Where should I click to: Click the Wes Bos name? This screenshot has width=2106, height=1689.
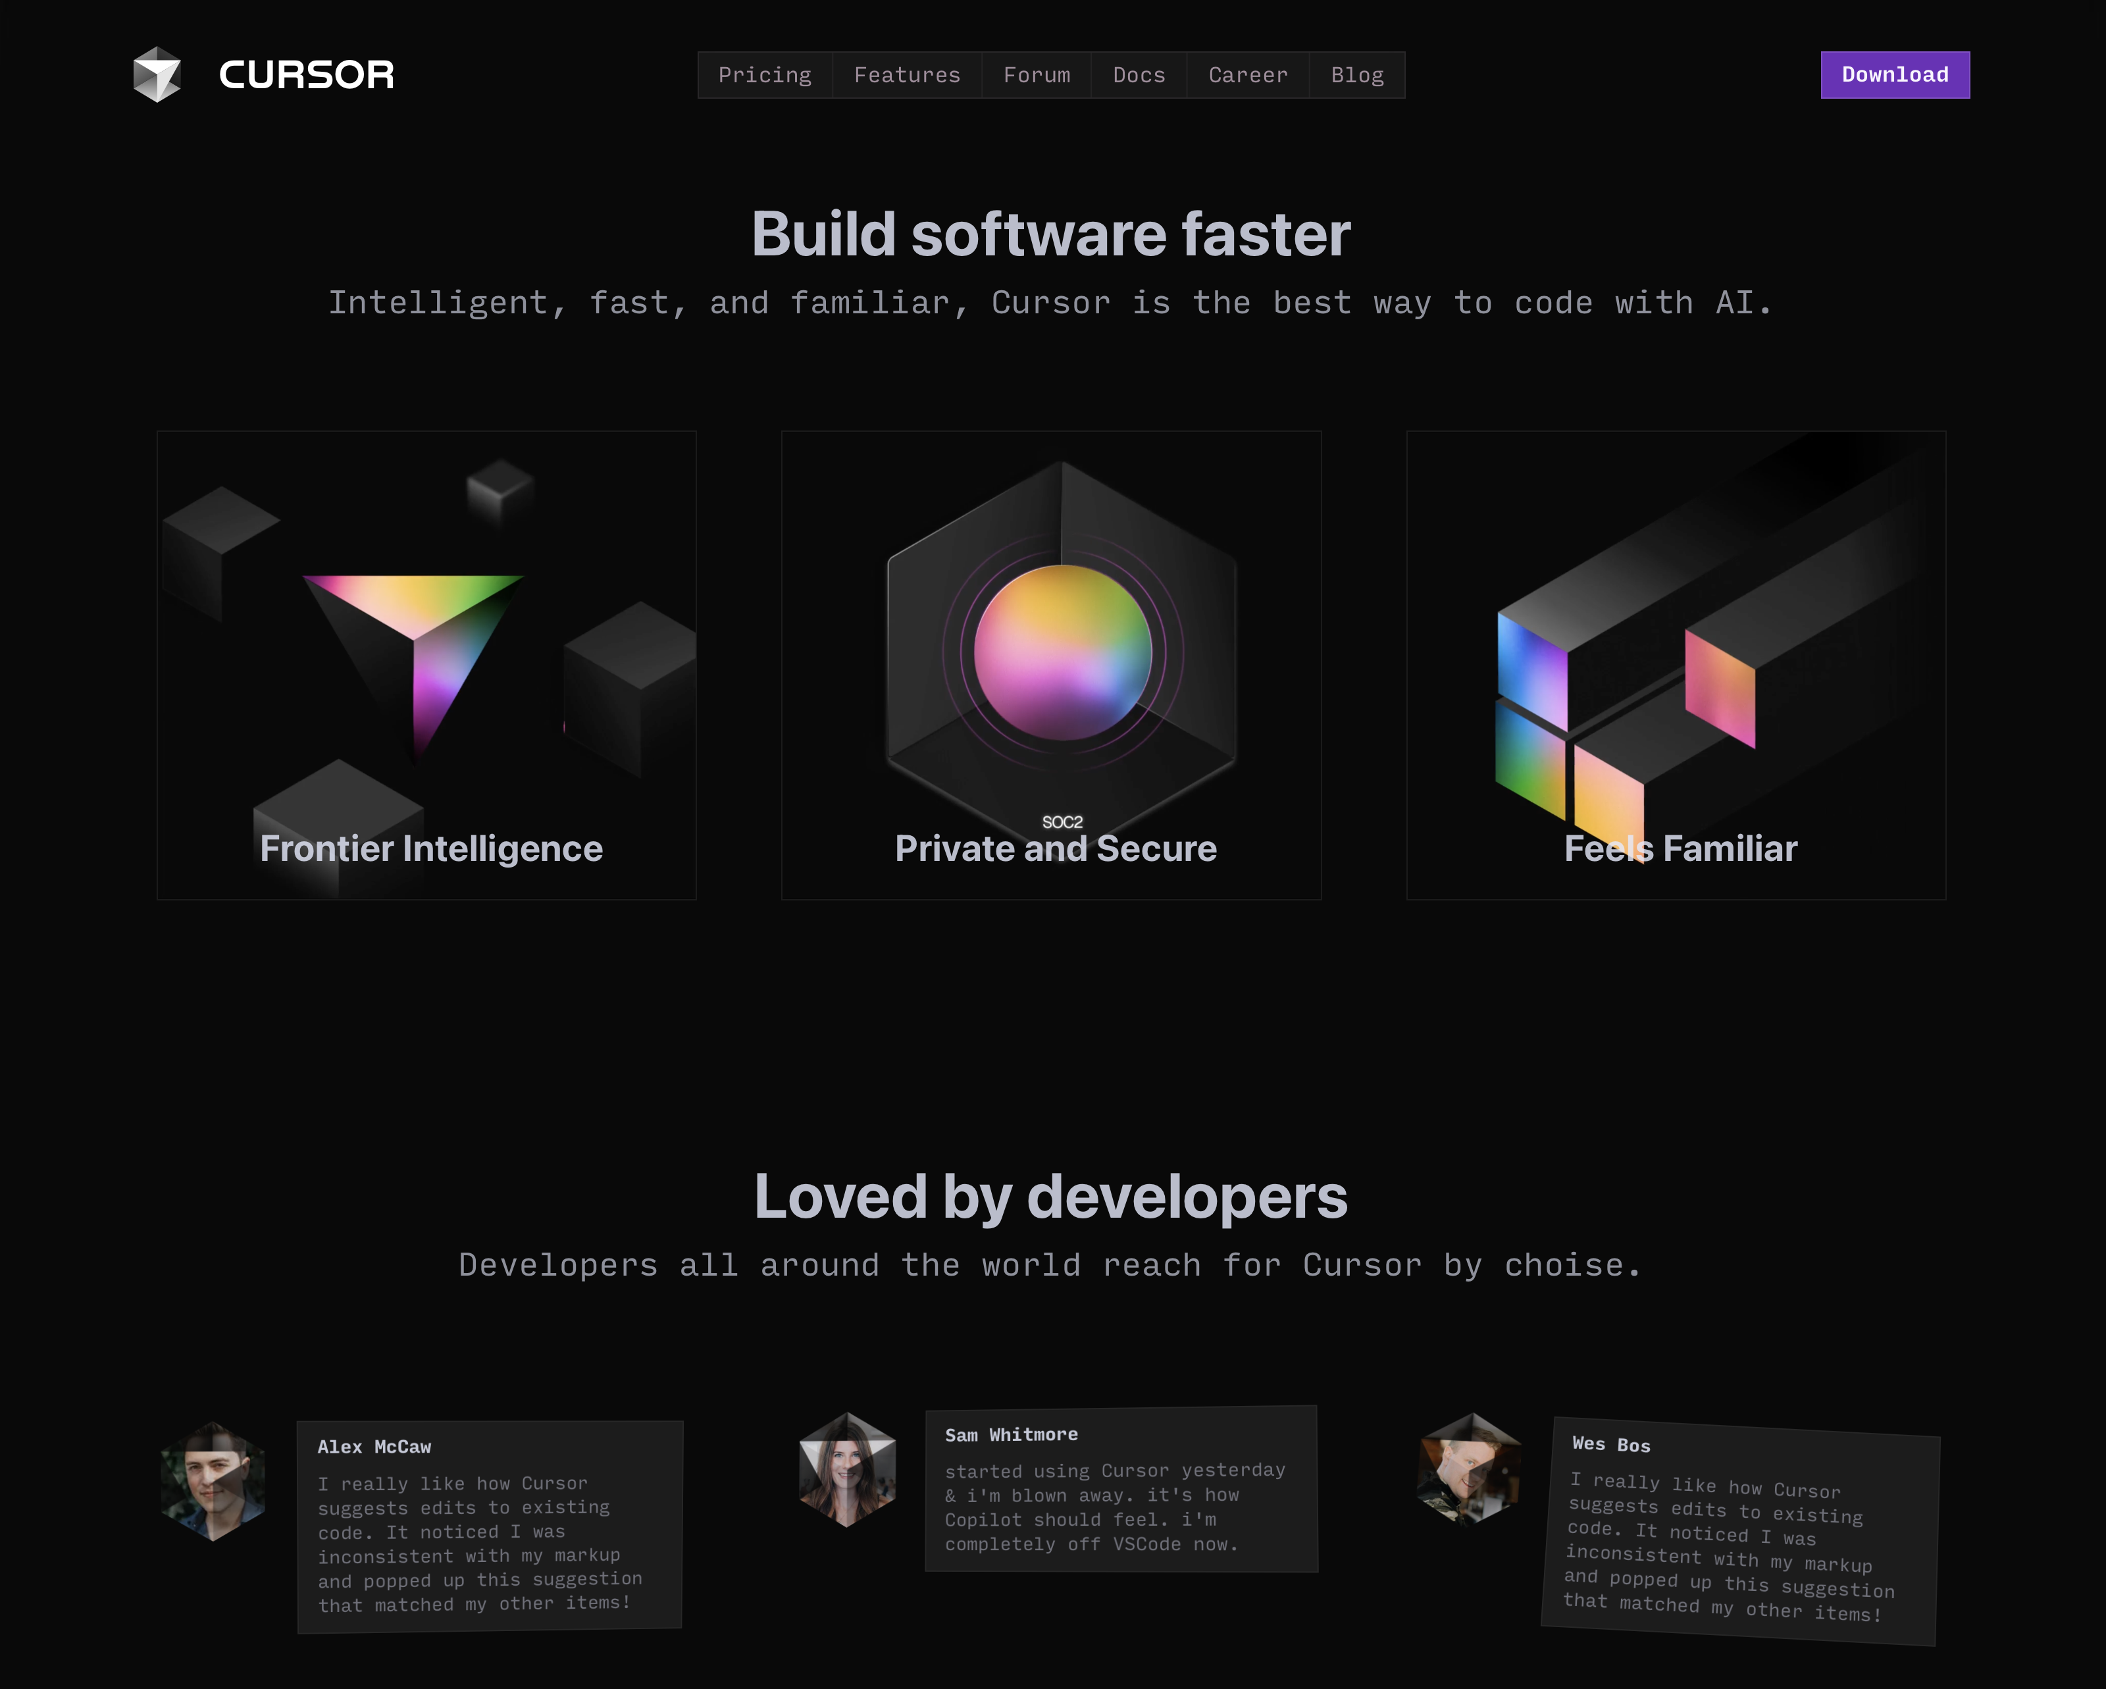[1612, 1443]
